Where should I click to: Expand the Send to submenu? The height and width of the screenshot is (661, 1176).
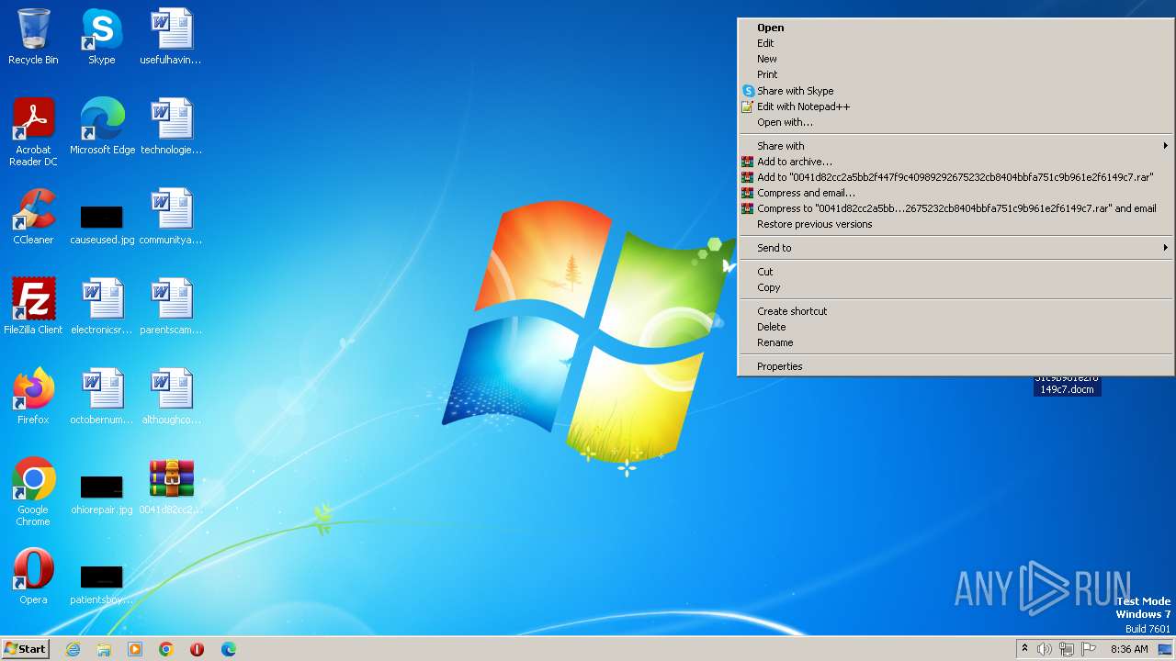[x=955, y=248]
